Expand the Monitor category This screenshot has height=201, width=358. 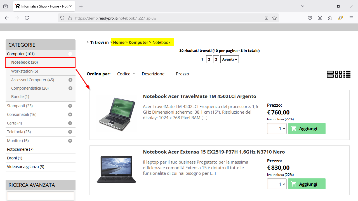coord(70,141)
